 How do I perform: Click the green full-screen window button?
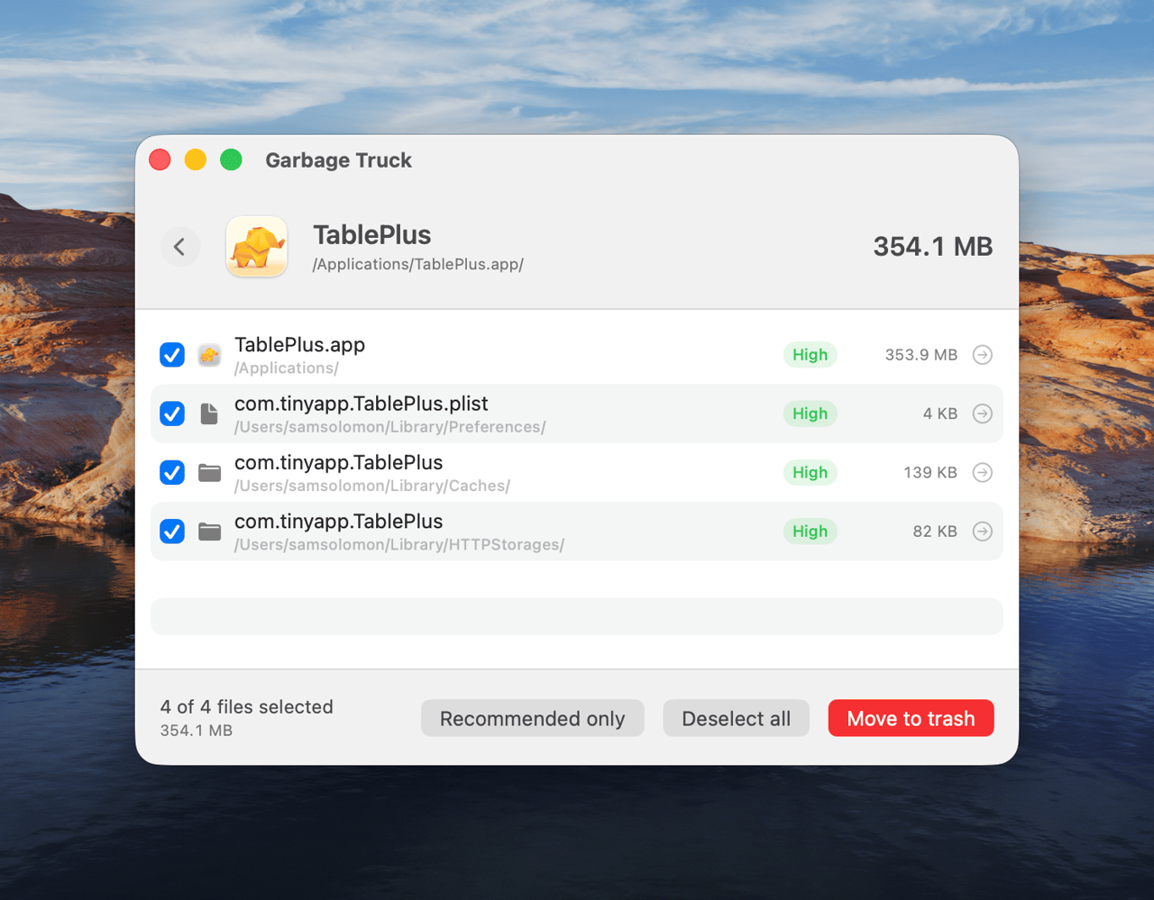231,159
